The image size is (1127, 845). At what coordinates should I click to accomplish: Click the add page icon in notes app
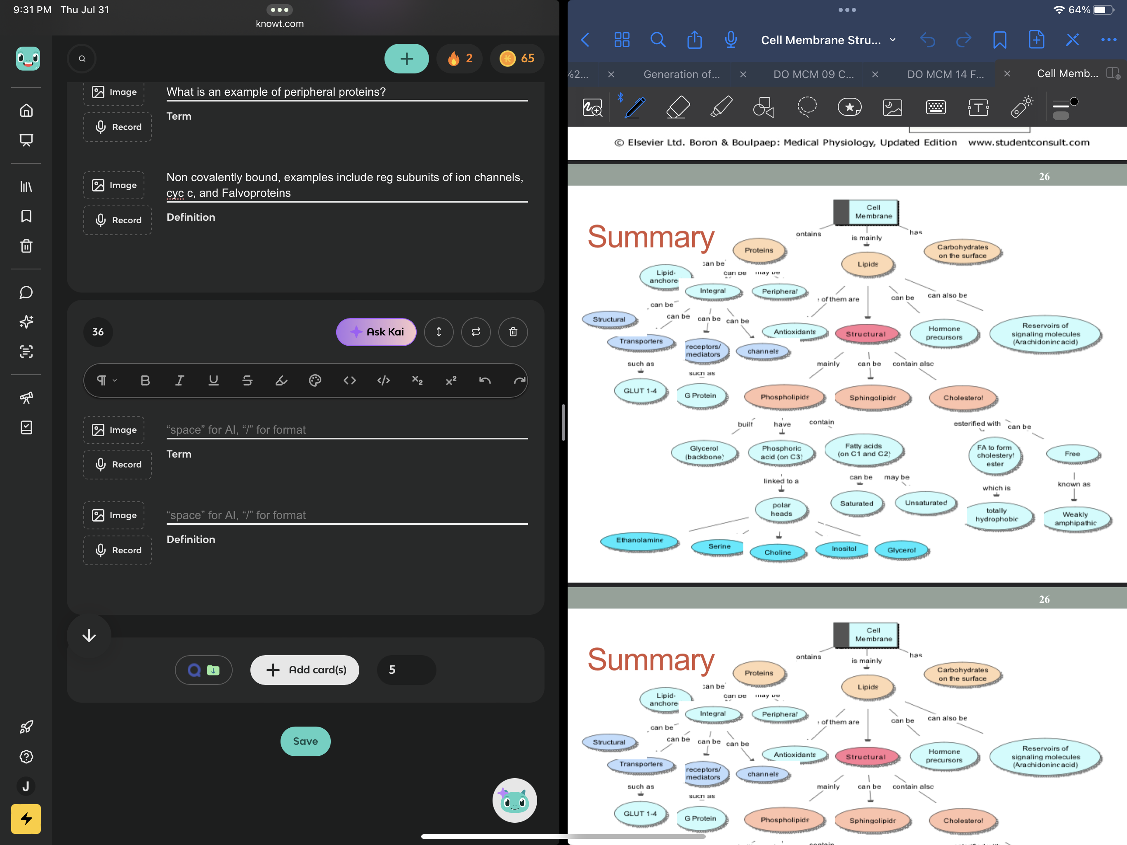1036,39
